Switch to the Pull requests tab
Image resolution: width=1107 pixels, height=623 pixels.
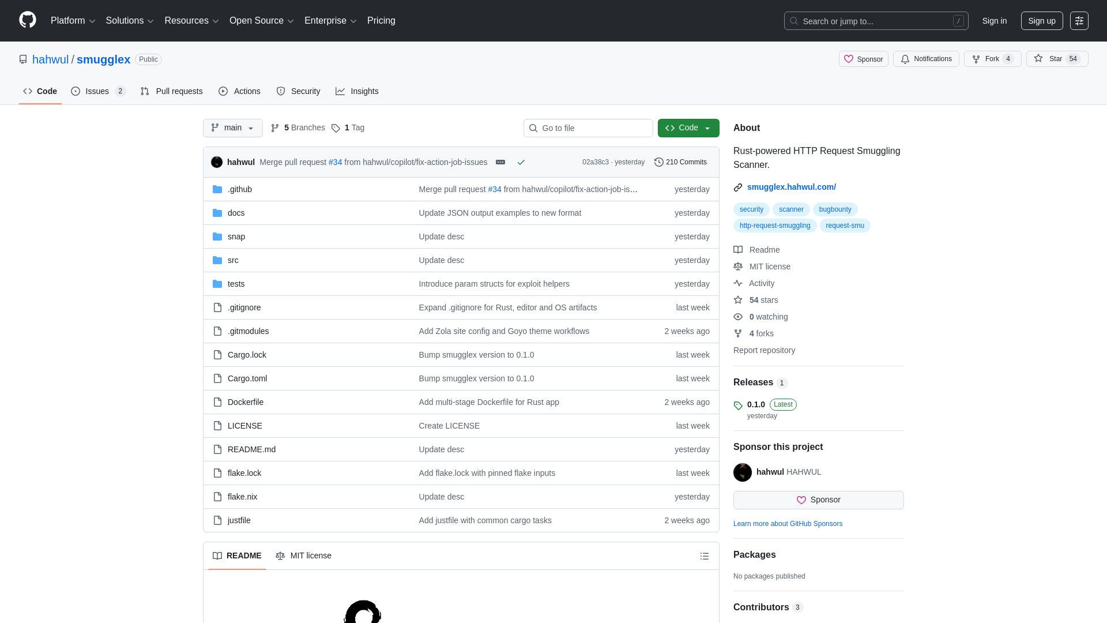pos(171,91)
